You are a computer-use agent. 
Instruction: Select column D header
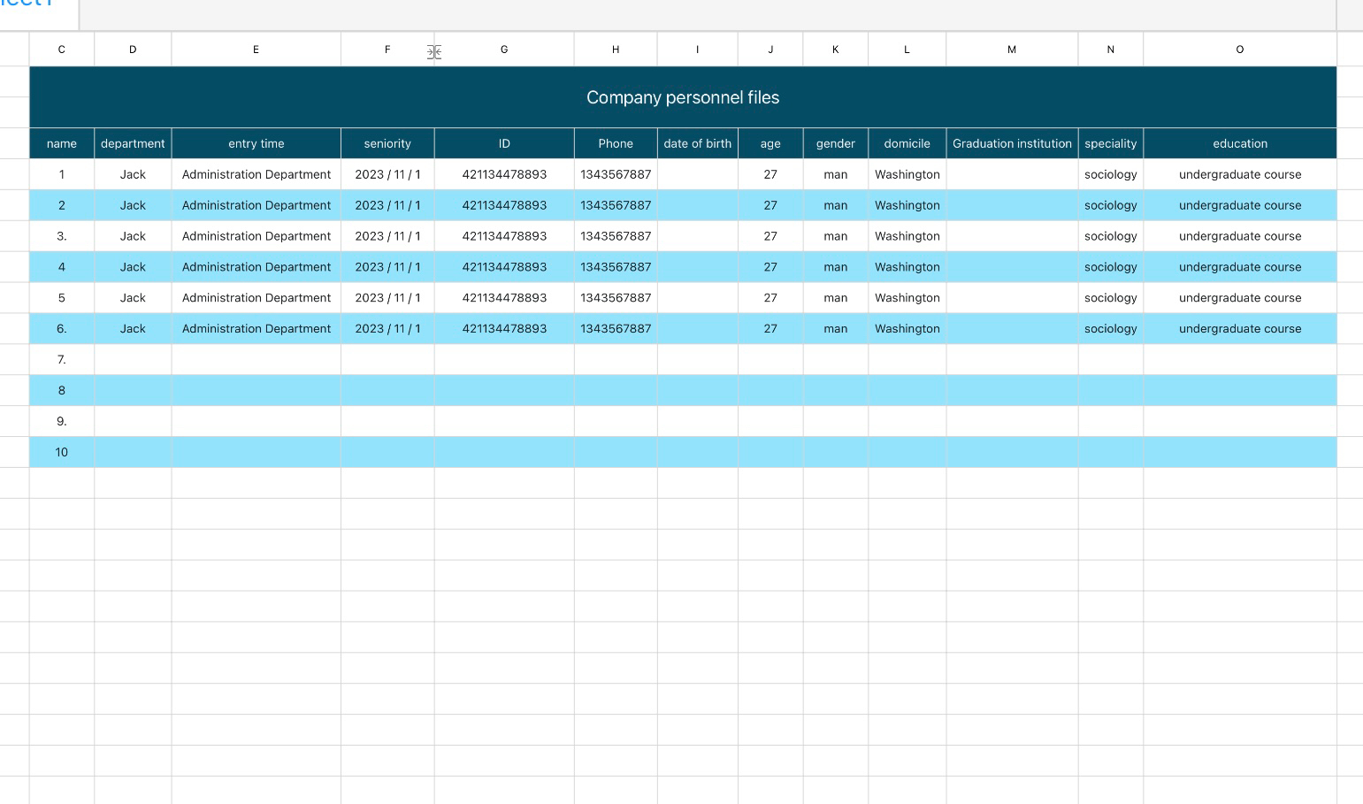tap(133, 50)
